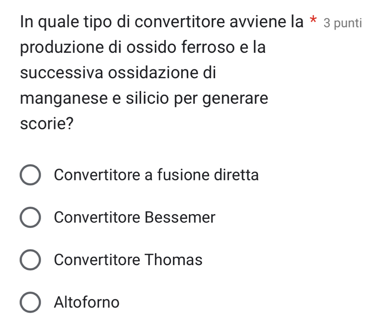Screen dimensions: 368x323
Task: Select the Convertitore a fusione diretta radio button
Action: pyautogui.click(x=30, y=175)
